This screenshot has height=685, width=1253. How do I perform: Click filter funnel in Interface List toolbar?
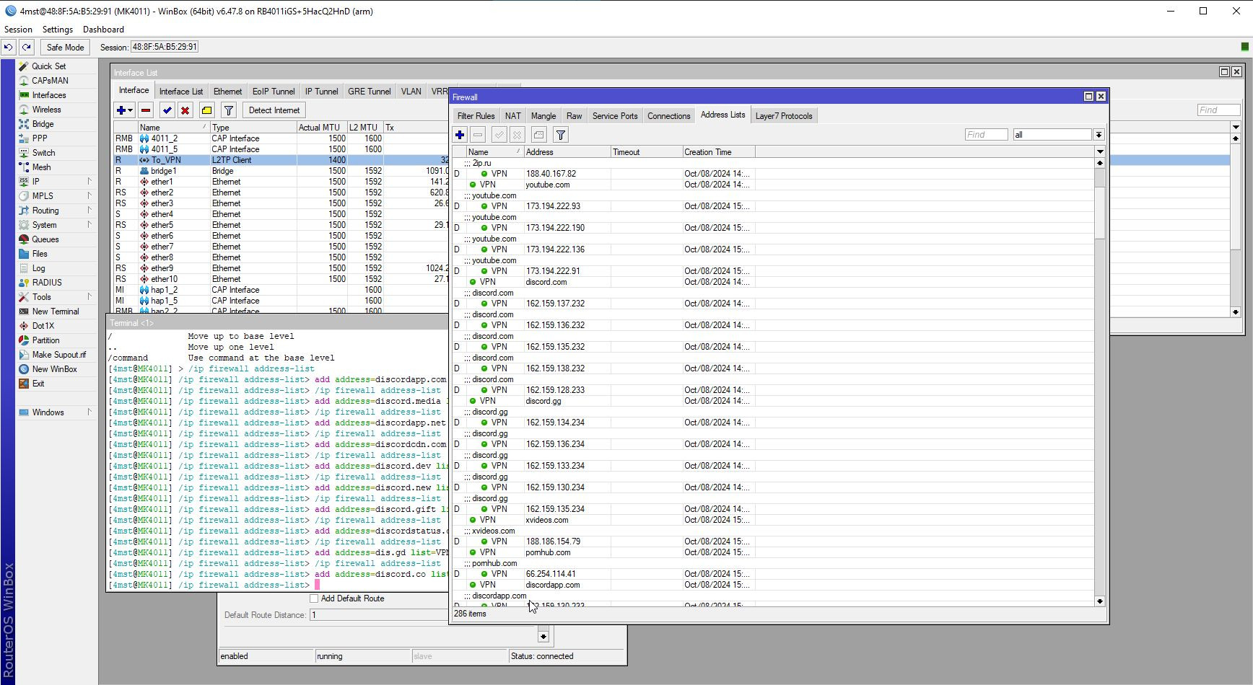[x=229, y=110]
